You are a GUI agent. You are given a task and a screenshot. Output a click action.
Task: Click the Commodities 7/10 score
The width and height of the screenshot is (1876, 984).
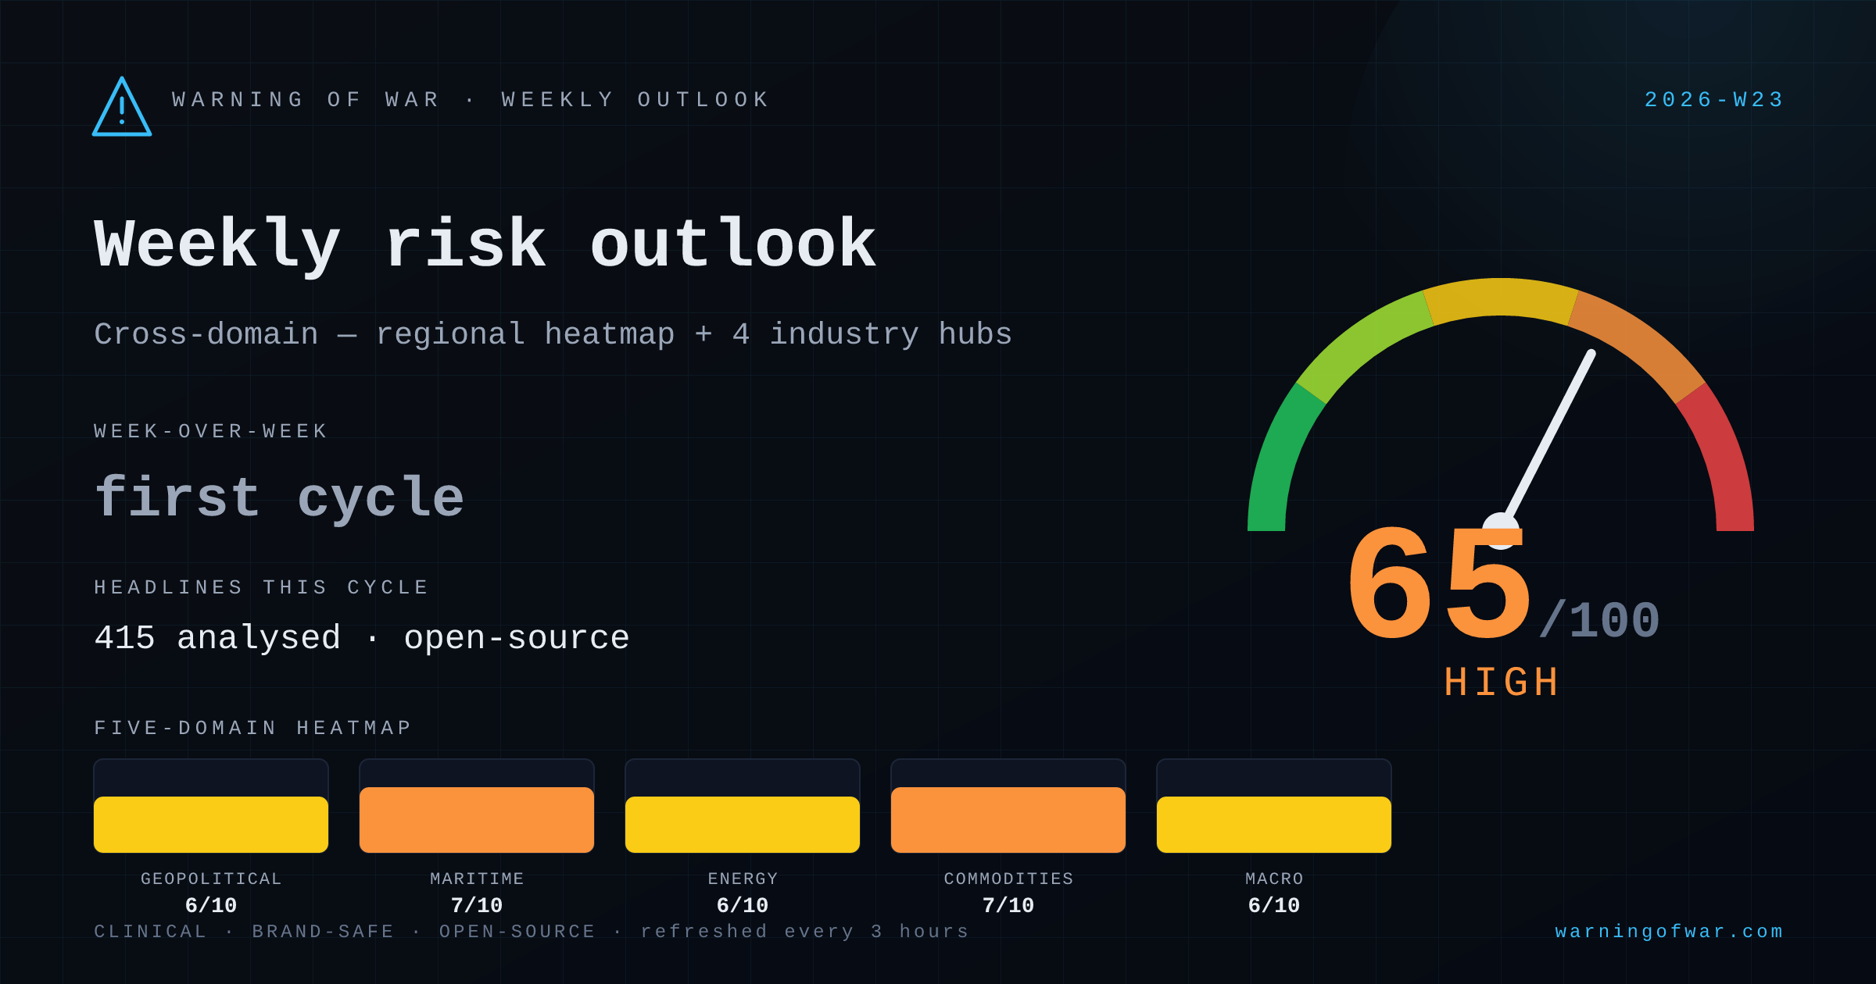click(x=1008, y=905)
